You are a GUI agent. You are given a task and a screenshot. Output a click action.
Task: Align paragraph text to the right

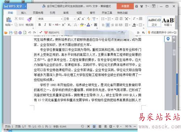112,25
